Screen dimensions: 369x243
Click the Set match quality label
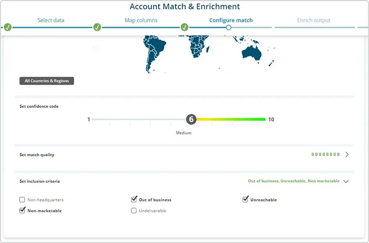tap(37, 155)
